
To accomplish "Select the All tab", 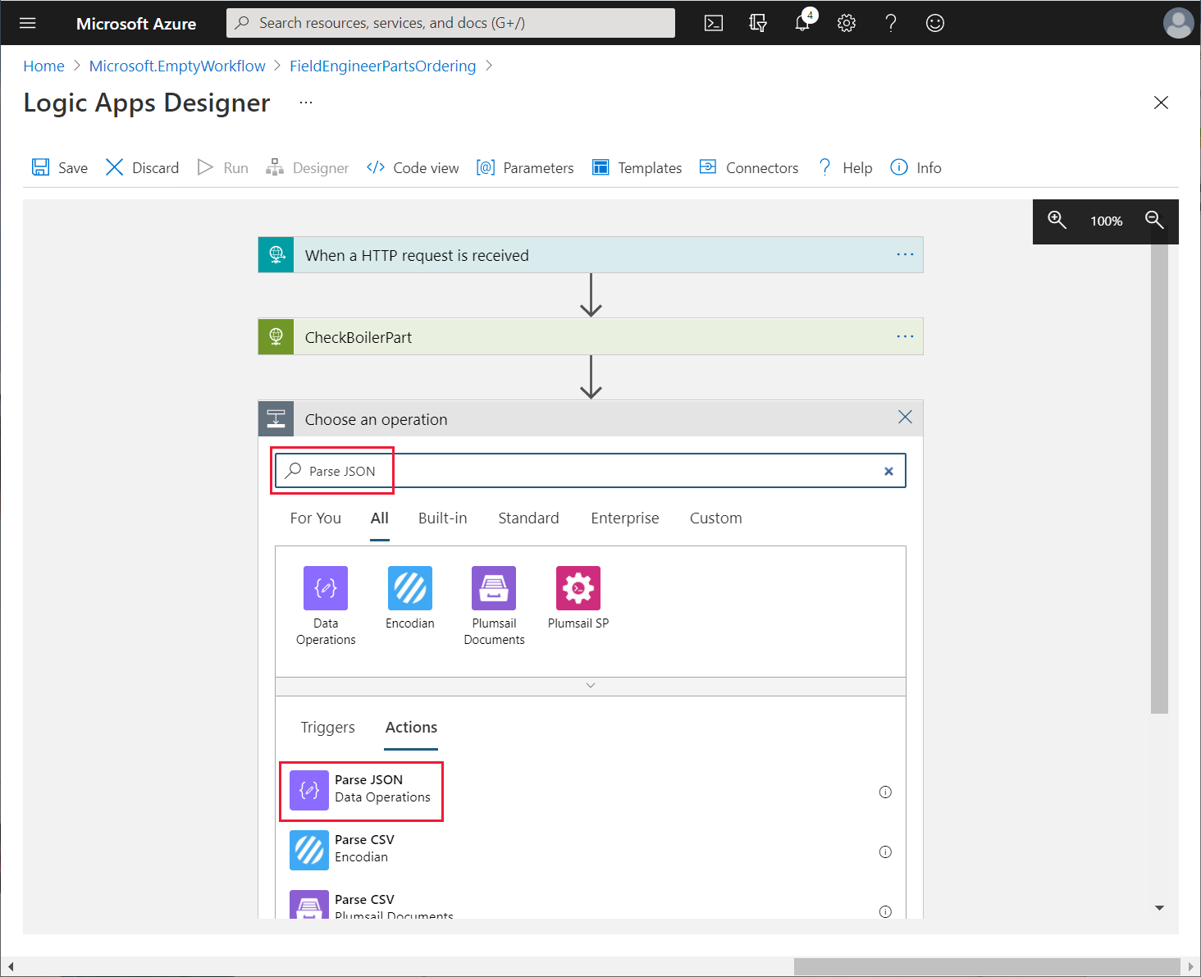I will [380, 518].
